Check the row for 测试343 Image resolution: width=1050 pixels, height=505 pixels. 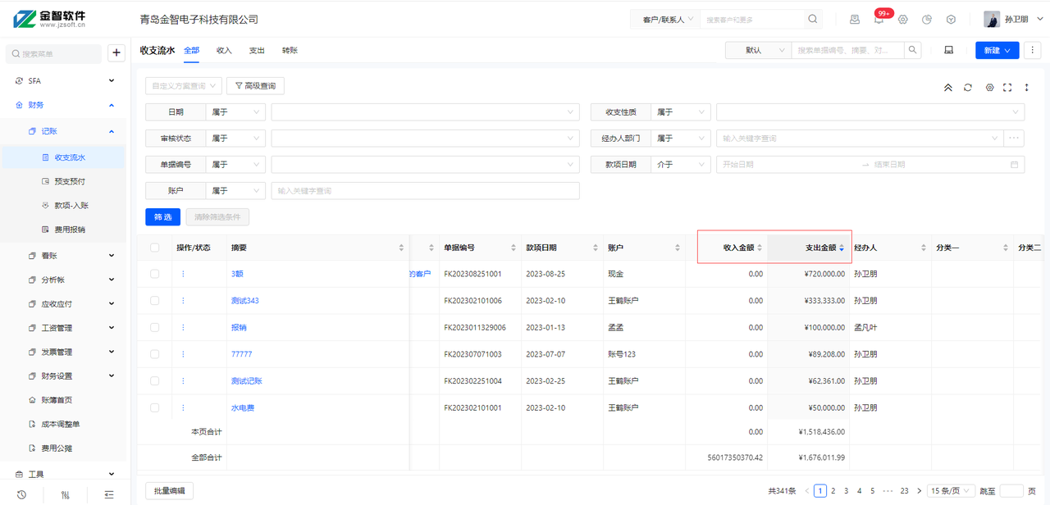pyautogui.click(x=155, y=301)
